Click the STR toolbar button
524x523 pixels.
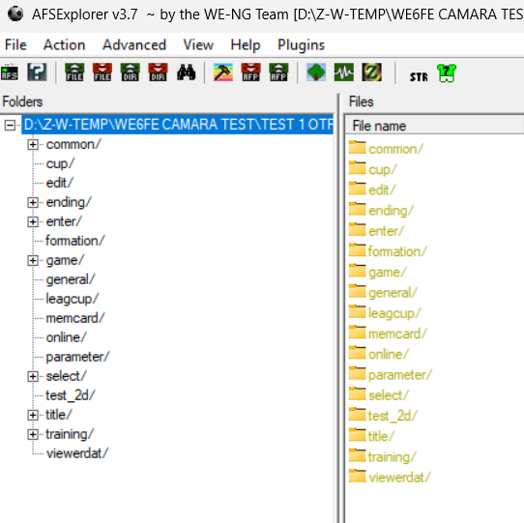click(419, 77)
